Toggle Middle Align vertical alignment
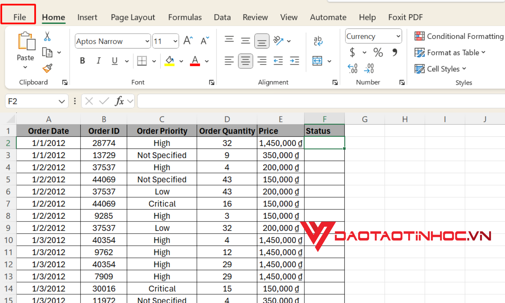505x303 pixels. coord(245,41)
